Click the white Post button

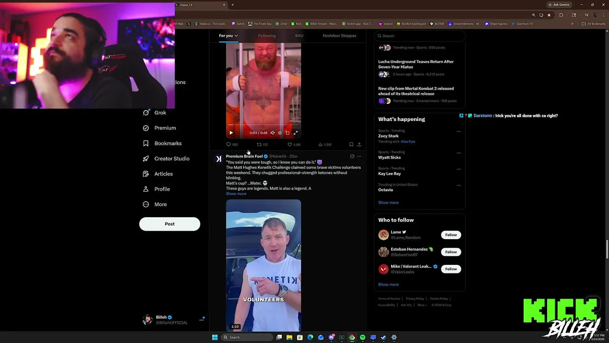pos(170,224)
